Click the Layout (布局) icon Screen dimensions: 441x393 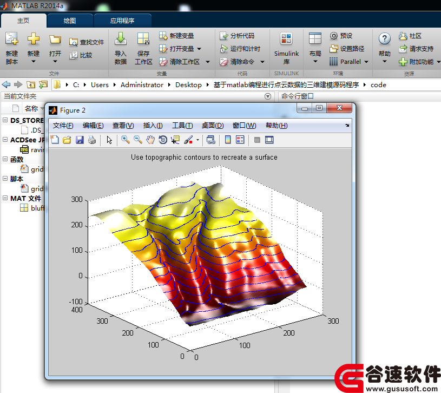(x=315, y=38)
